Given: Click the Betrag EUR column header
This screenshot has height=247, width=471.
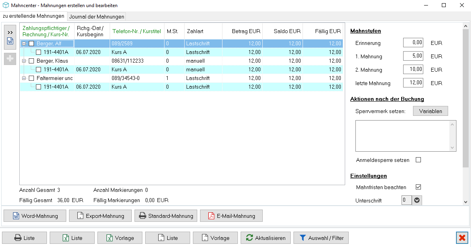Looking at the screenshot, I should click(243, 31).
